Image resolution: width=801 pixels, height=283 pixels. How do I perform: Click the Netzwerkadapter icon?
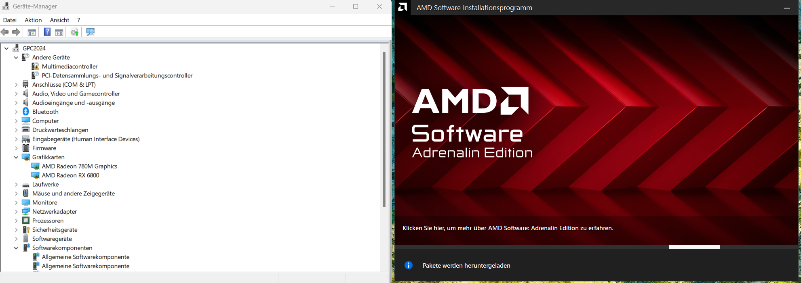click(x=26, y=211)
